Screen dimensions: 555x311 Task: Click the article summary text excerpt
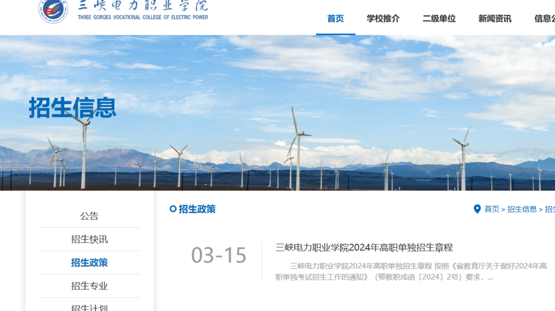[411, 271]
